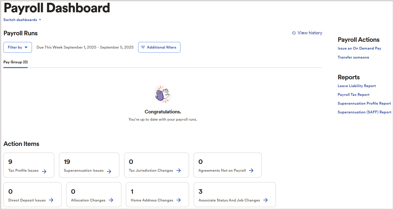Click the clock history icon beside View history
The height and width of the screenshot is (210, 394).
pos(294,33)
